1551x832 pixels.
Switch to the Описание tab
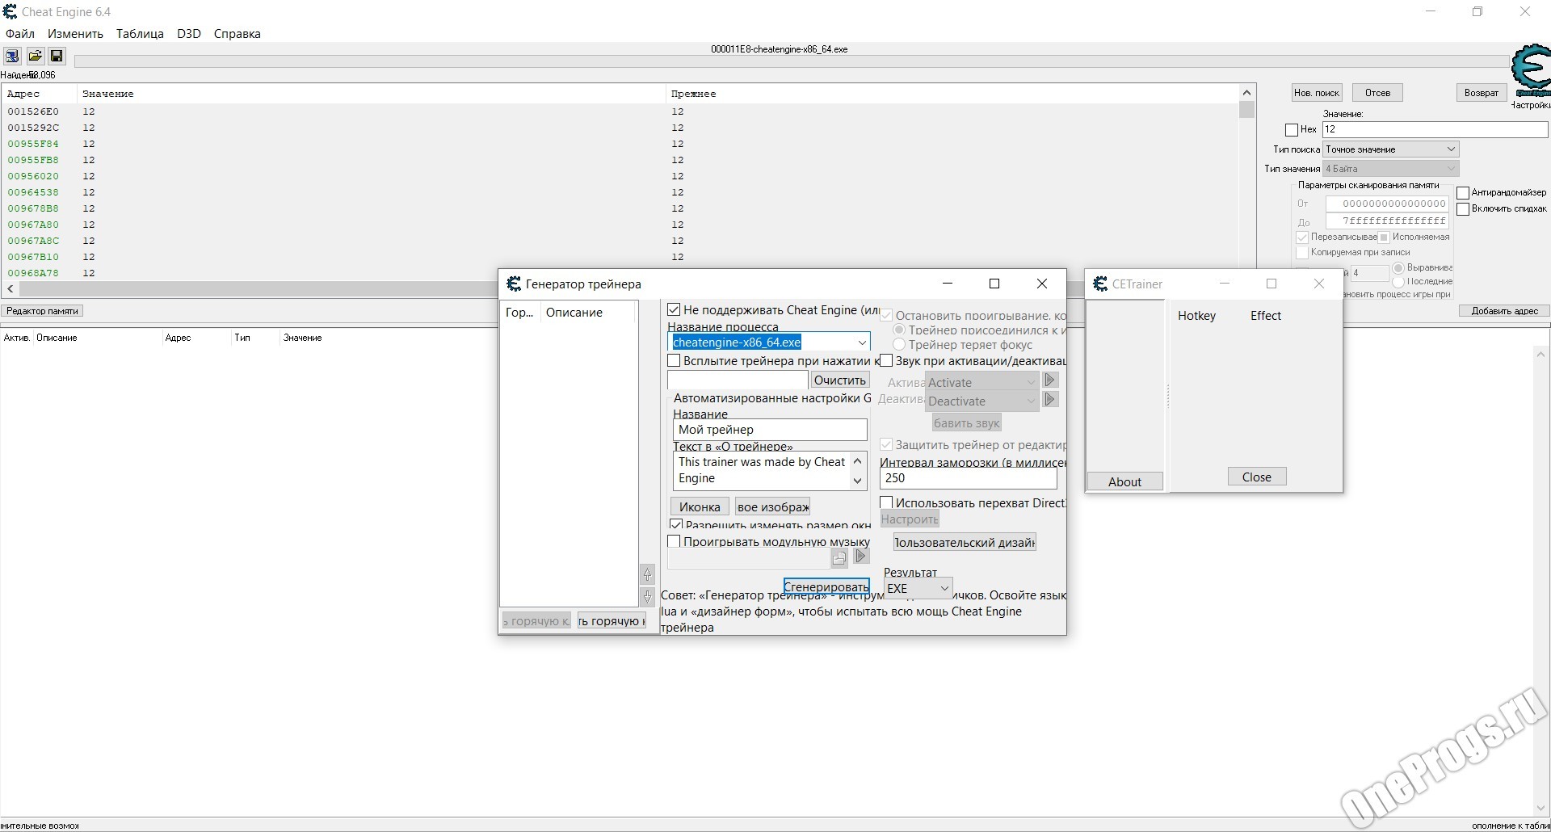point(574,313)
